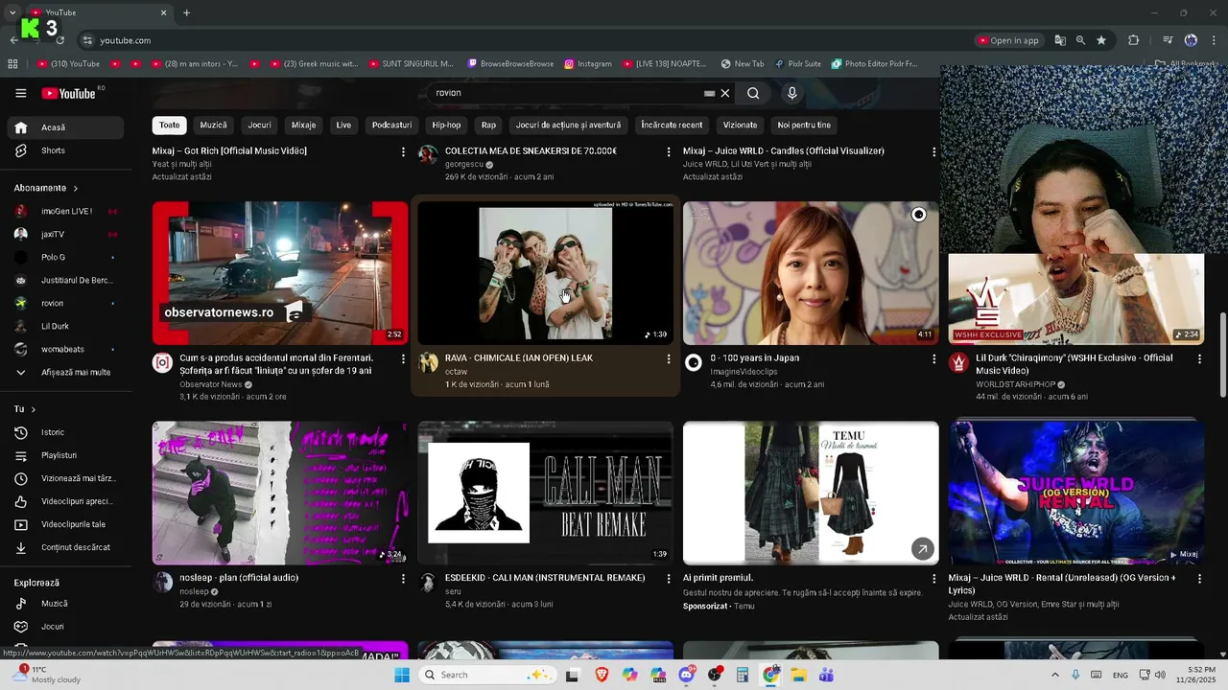Viewport: 1228px width, 690px height.
Task: Play the RAVA - CHIMICALE thumbnail
Action: (x=545, y=273)
